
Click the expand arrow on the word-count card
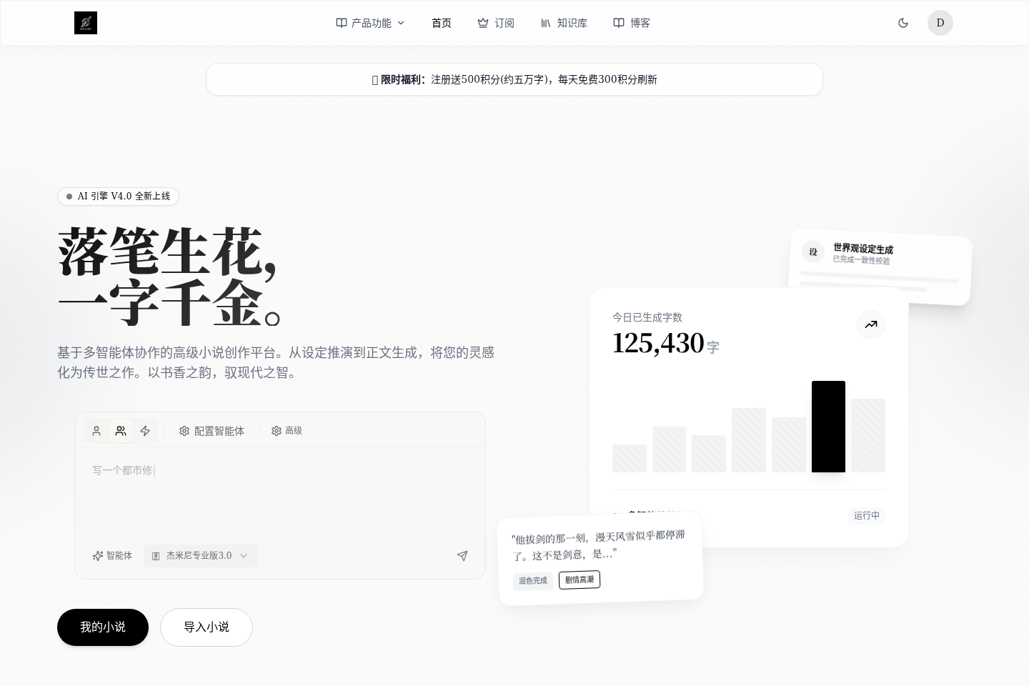pos(871,324)
